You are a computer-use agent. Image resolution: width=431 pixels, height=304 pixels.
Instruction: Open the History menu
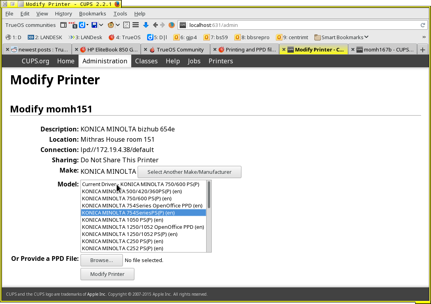63,13
